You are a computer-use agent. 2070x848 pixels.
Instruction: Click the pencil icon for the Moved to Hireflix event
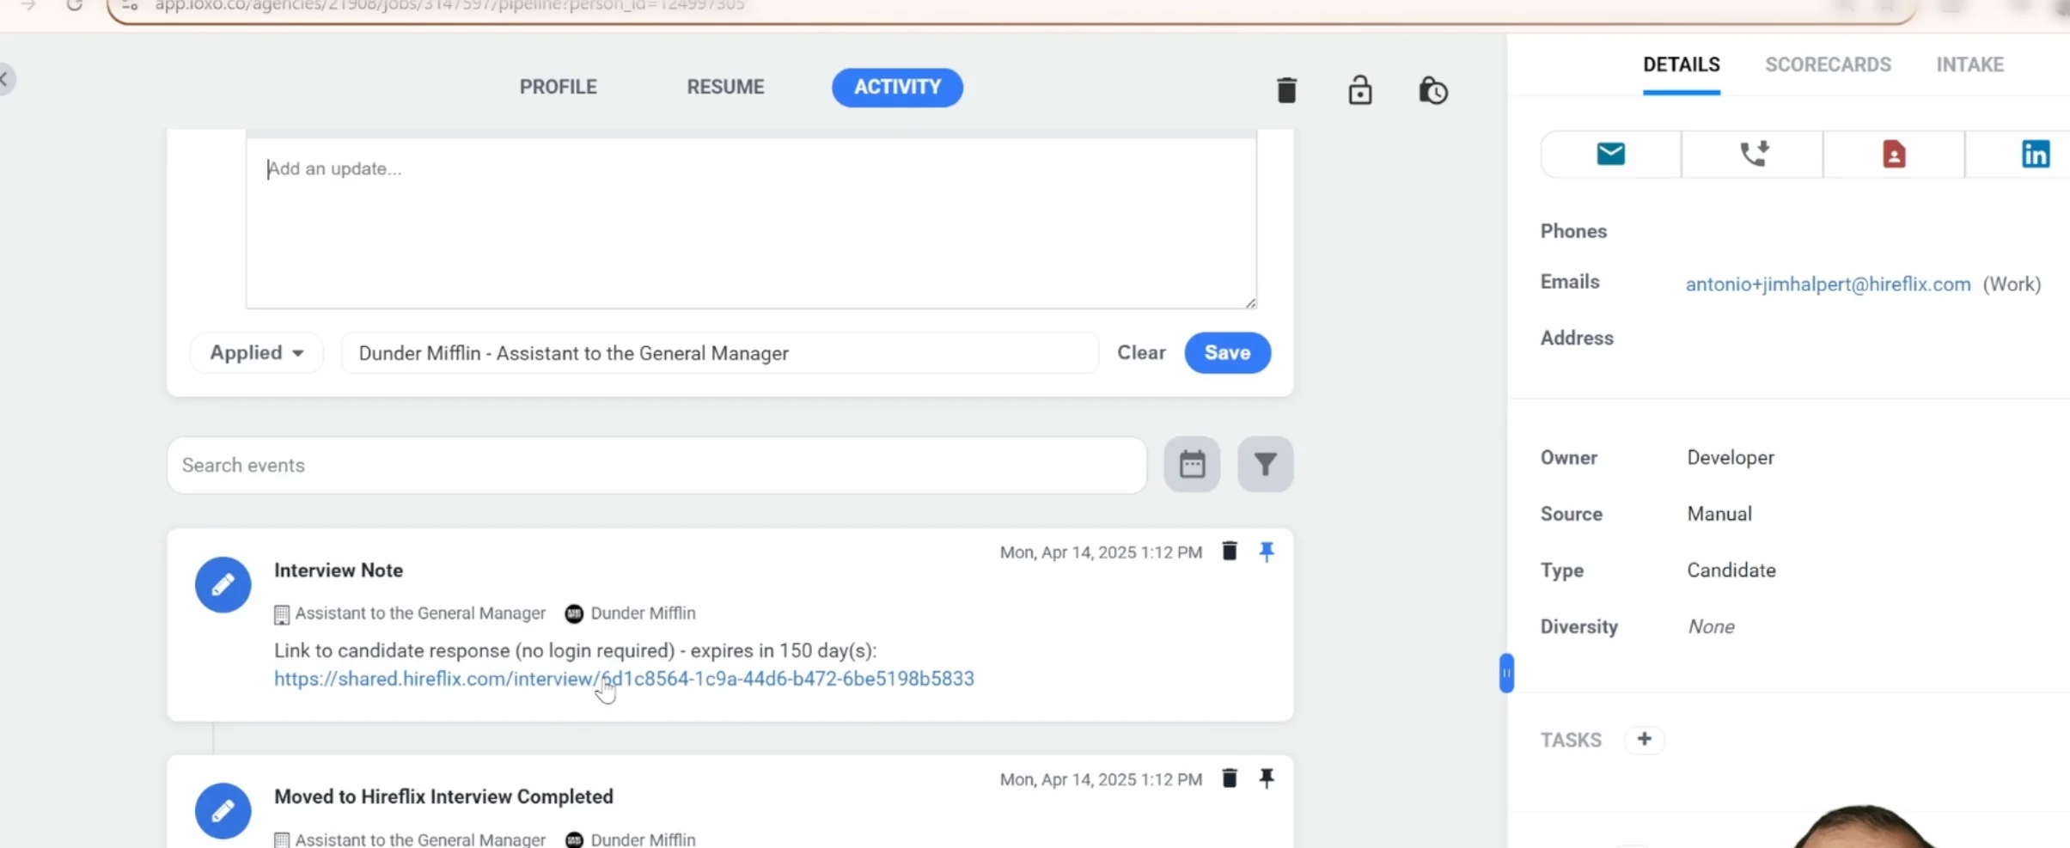[x=223, y=810]
